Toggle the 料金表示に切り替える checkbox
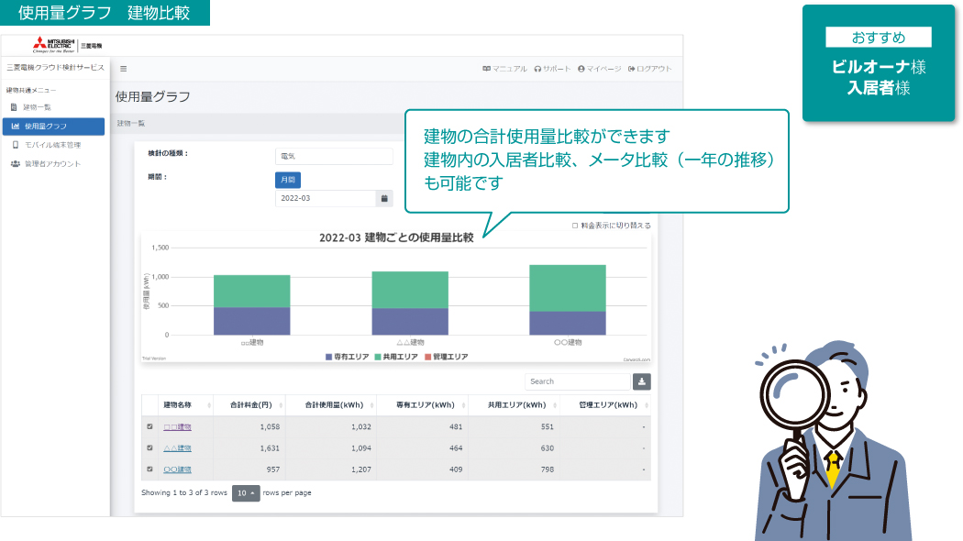This screenshot has height=541, width=963. (575, 225)
